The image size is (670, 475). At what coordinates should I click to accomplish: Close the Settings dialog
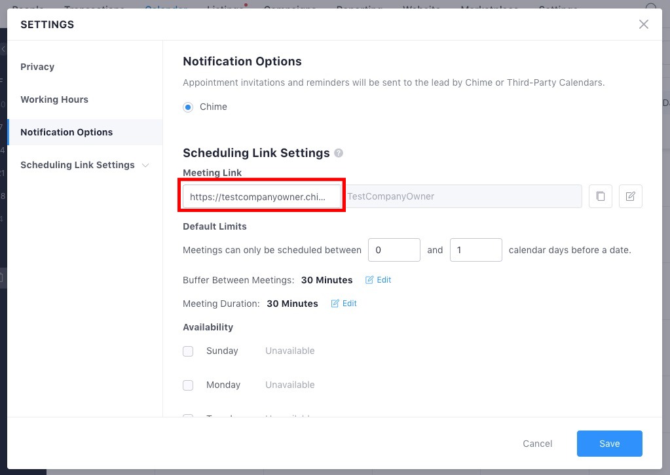(x=644, y=24)
